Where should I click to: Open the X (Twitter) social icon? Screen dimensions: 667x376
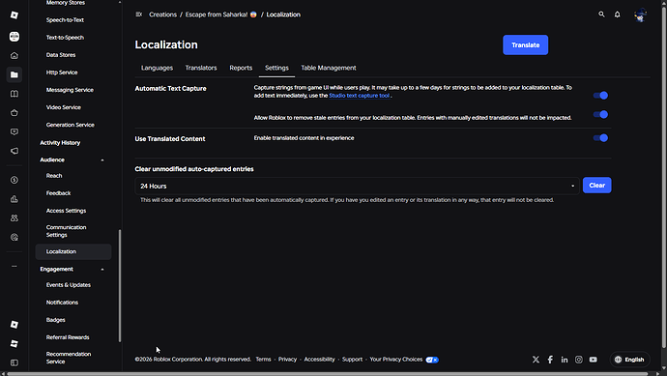tap(536, 360)
